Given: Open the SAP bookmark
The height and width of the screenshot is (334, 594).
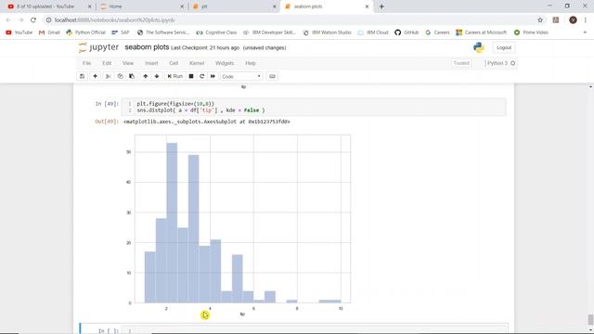Looking at the screenshot, I should pos(121,32).
